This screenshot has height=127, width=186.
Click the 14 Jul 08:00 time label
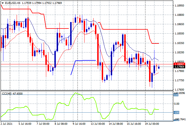pos(116,124)
